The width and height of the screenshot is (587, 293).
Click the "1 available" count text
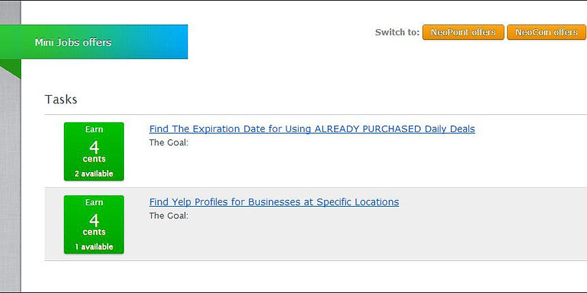coord(94,247)
